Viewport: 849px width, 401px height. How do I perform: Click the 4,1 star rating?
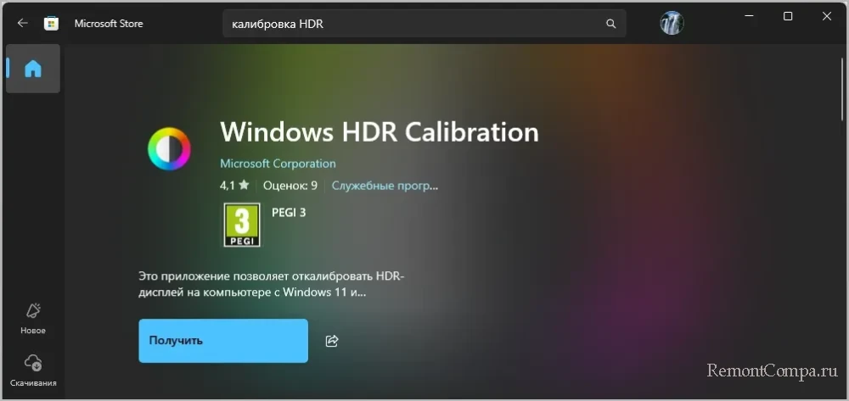(x=234, y=186)
